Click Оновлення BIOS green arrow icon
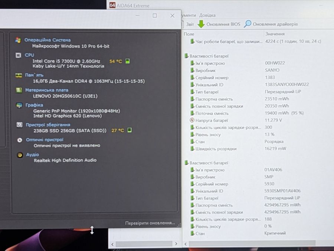This screenshot has height=251, width=334. 201,24
